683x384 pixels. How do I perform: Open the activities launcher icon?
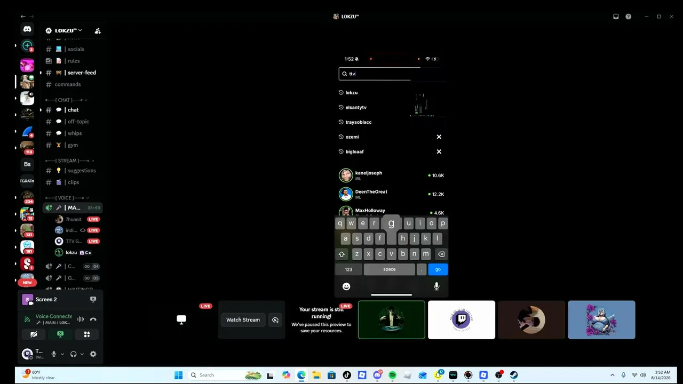point(87,334)
